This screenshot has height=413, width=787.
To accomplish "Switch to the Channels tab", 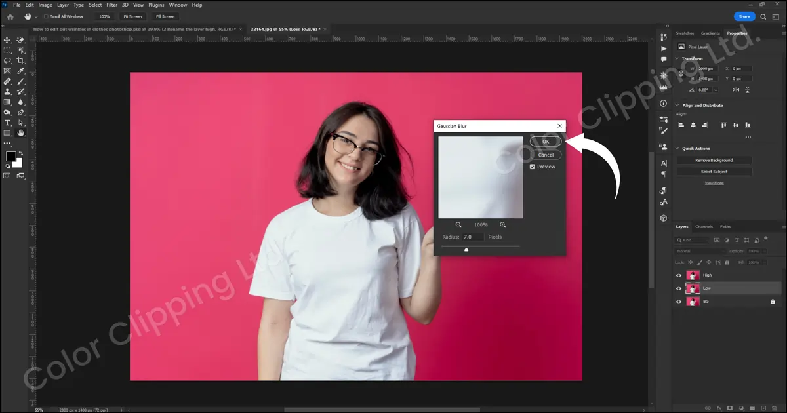I will (704, 227).
